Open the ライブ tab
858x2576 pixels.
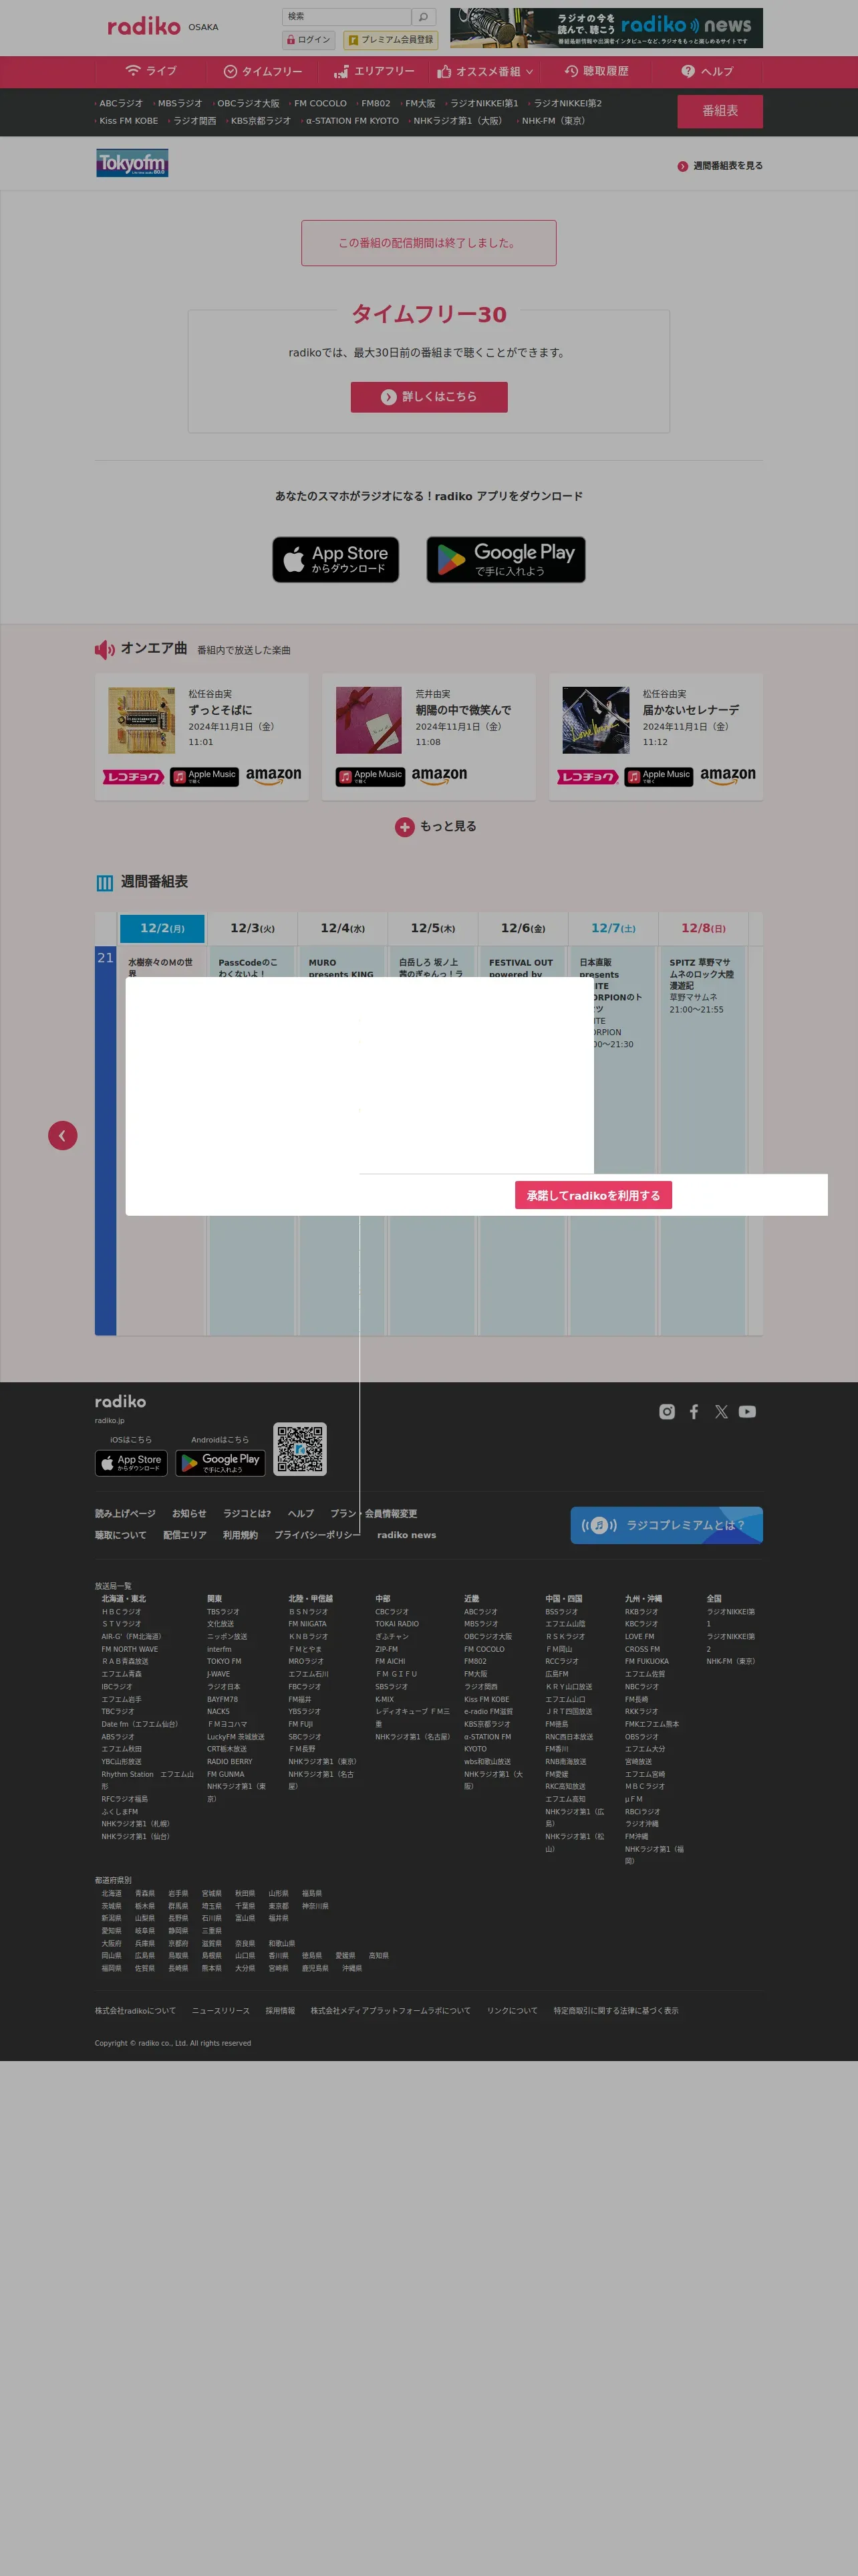pos(151,71)
